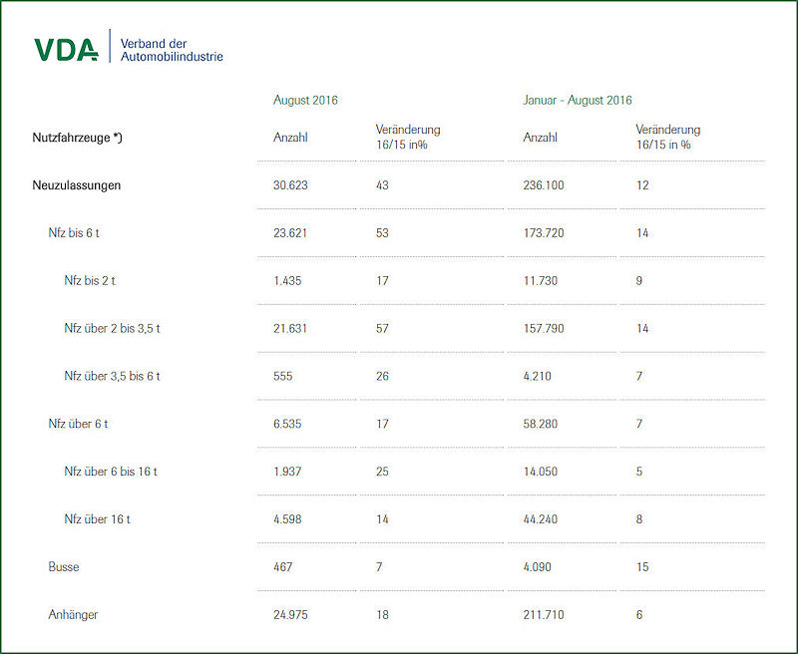798x654 pixels.
Task: Select the value 44.240
Action: (541, 519)
